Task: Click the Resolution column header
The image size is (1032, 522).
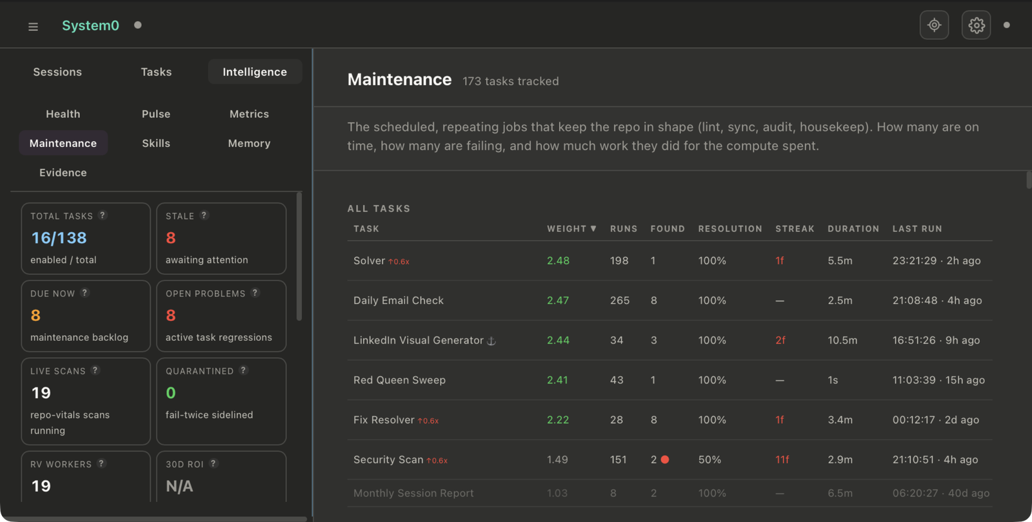Action: point(730,229)
